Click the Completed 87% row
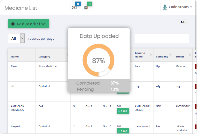 [98, 83]
